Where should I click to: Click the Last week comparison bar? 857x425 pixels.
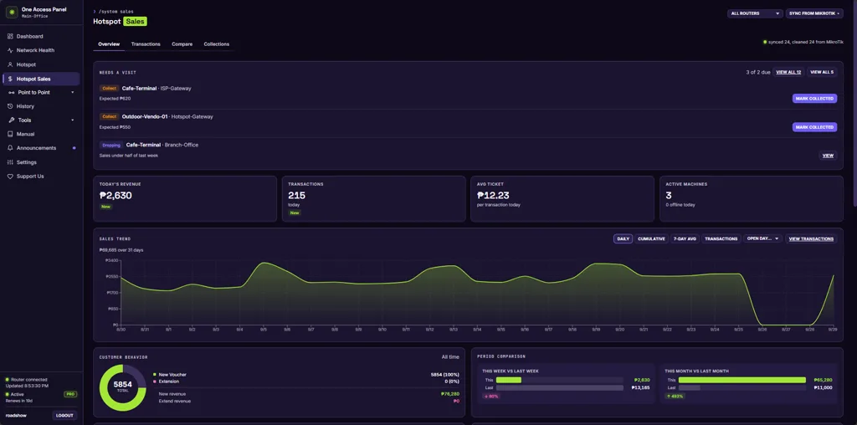click(560, 388)
